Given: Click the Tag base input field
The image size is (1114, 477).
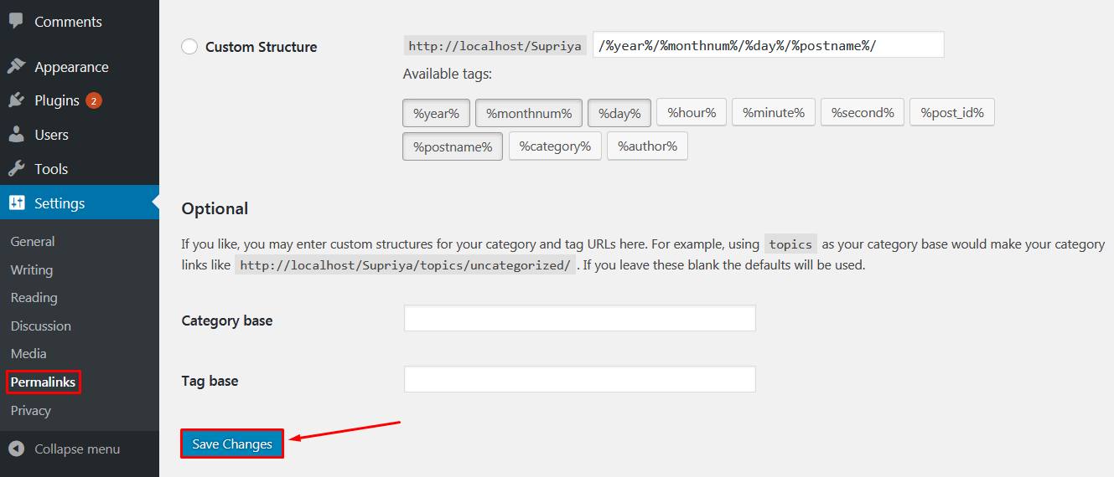Looking at the screenshot, I should click(580, 379).
